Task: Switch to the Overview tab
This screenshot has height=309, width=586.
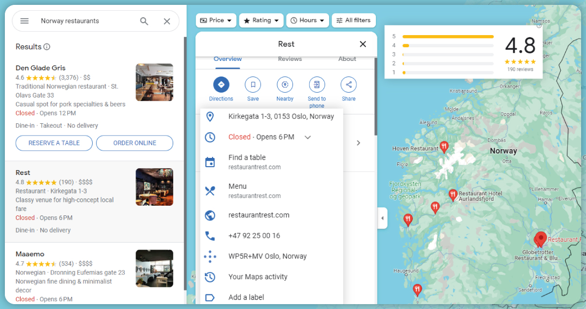Action: (228, 59)
